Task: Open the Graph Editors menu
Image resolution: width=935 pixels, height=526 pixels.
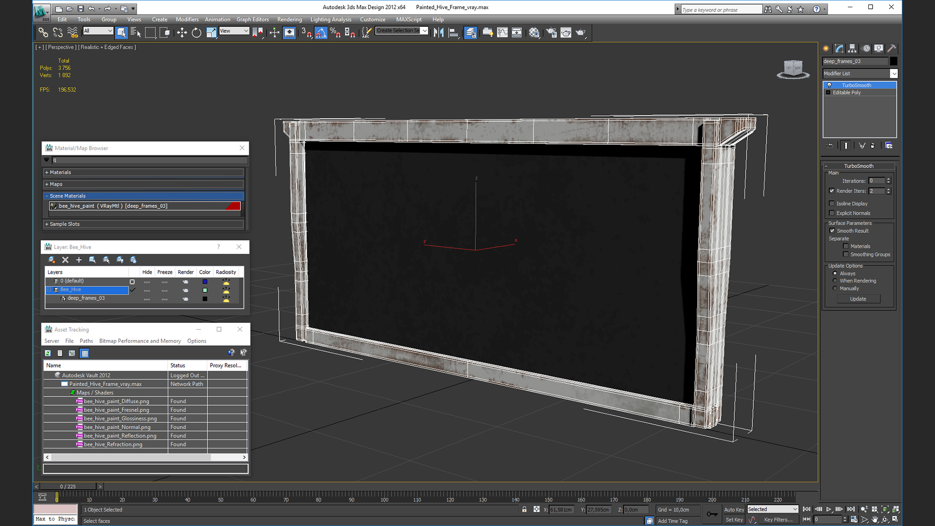Action: [x=253, y=19]
